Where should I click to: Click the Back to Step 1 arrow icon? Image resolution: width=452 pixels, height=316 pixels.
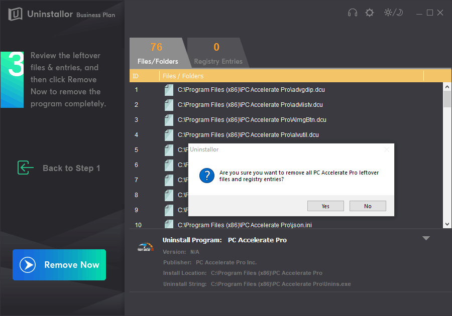pos(26,168)
